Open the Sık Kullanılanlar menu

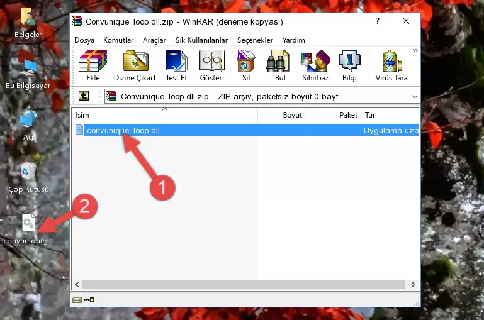pyautogui.click(x=201, y=40)
